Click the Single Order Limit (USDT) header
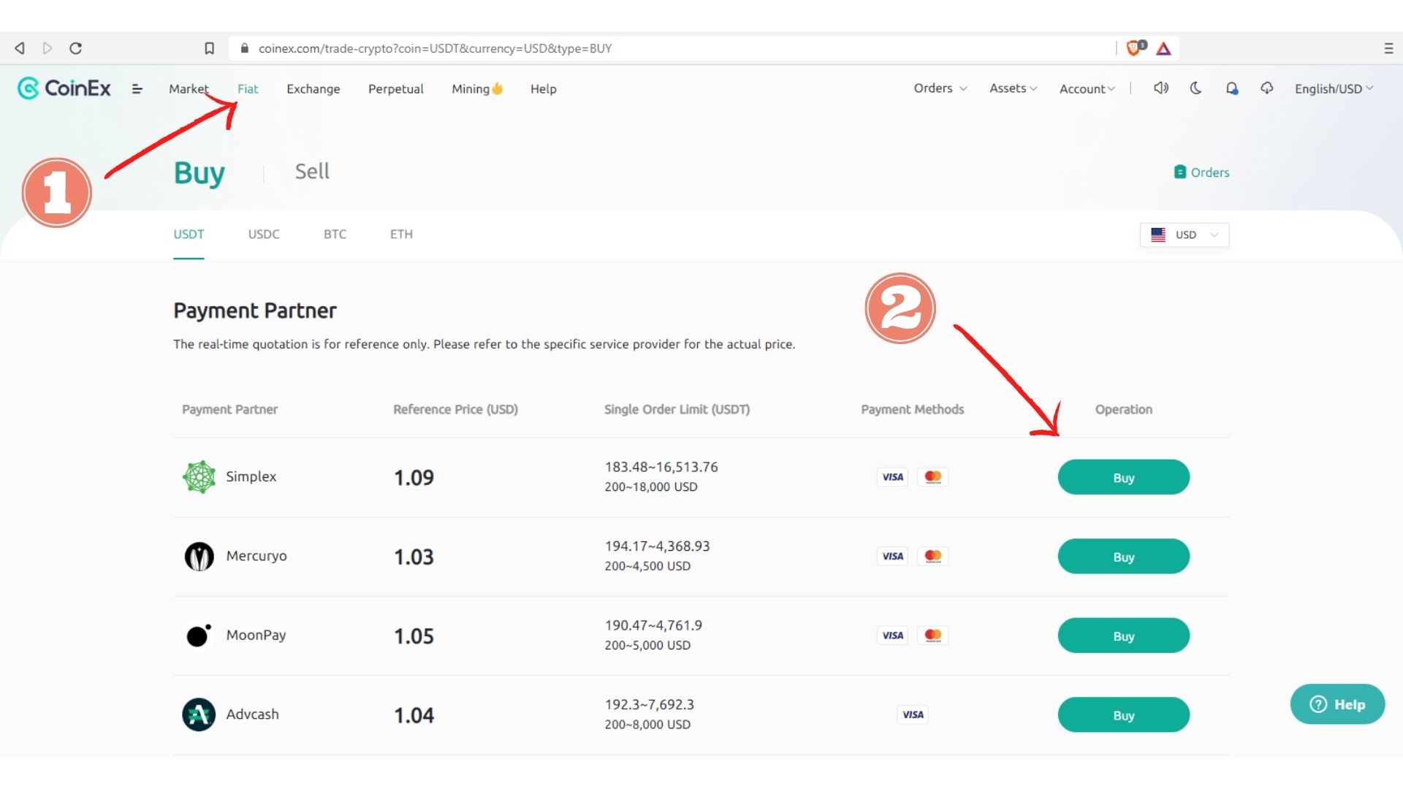The height and width of the screenshot is (789, 1403). click(x=677, y=410)
